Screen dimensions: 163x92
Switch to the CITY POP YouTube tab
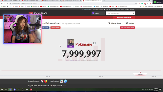pyautogui.click(x=11, y=1)
